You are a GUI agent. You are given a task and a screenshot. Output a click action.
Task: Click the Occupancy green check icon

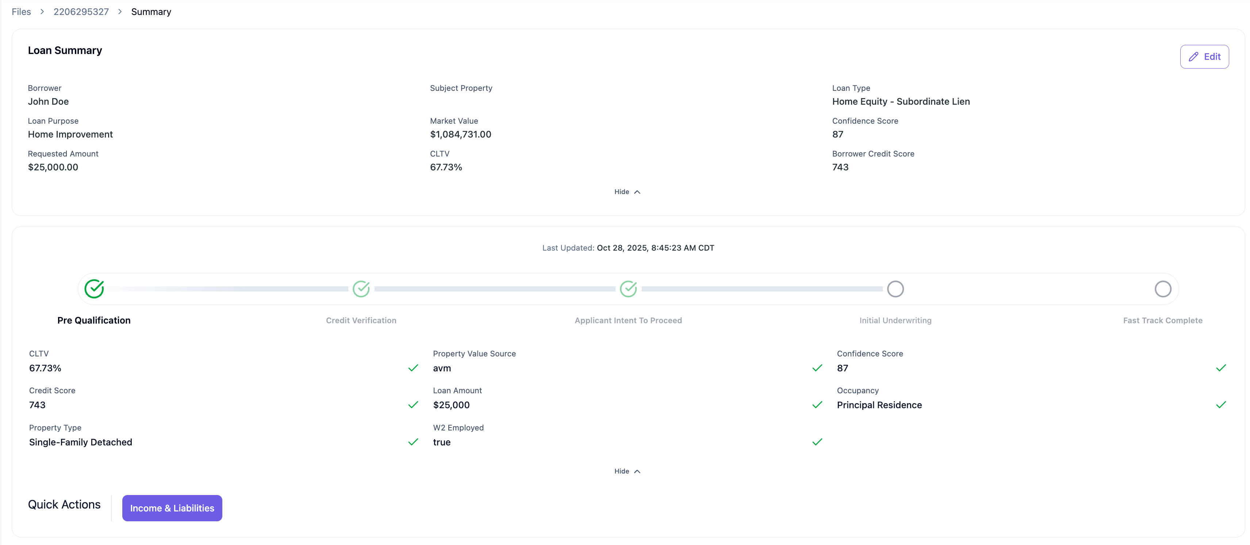click(1220, 405)
